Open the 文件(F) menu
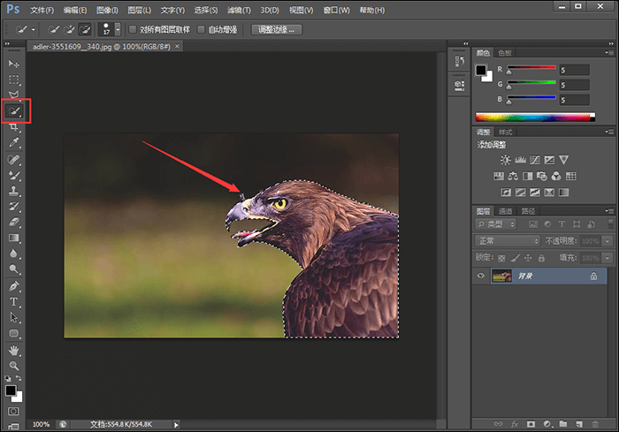 coord(42,11)
